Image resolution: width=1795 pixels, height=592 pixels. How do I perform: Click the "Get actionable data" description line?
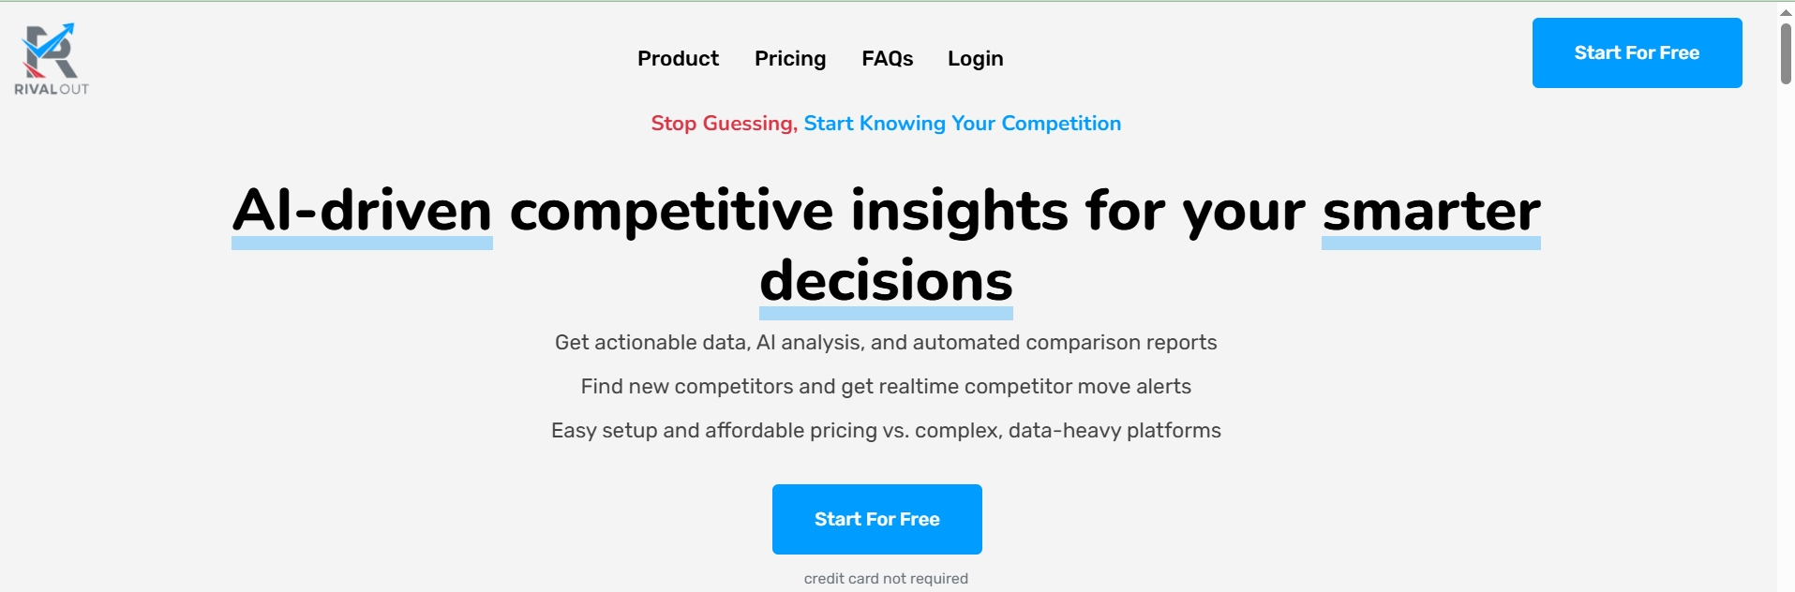[x=886, y=343]
